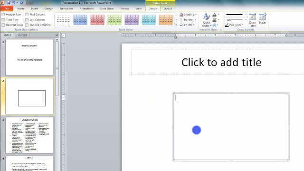Click the Save icon in quick access toolbar
This screenshot has width=304, height=171.
(9, 3)
